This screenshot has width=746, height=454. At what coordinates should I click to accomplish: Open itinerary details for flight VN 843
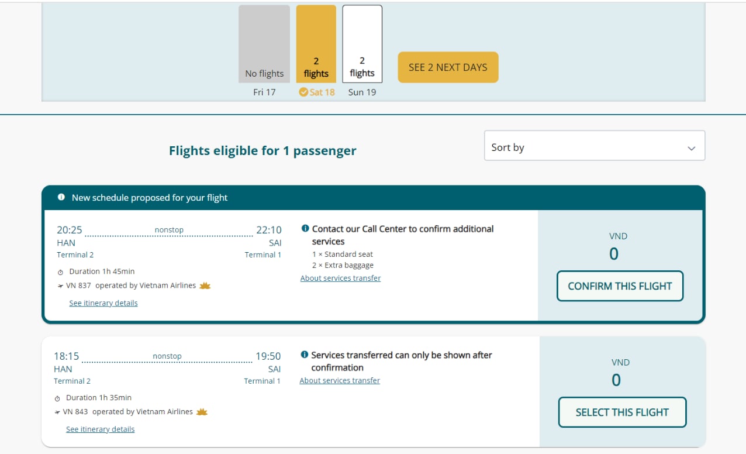coord(100,429)
